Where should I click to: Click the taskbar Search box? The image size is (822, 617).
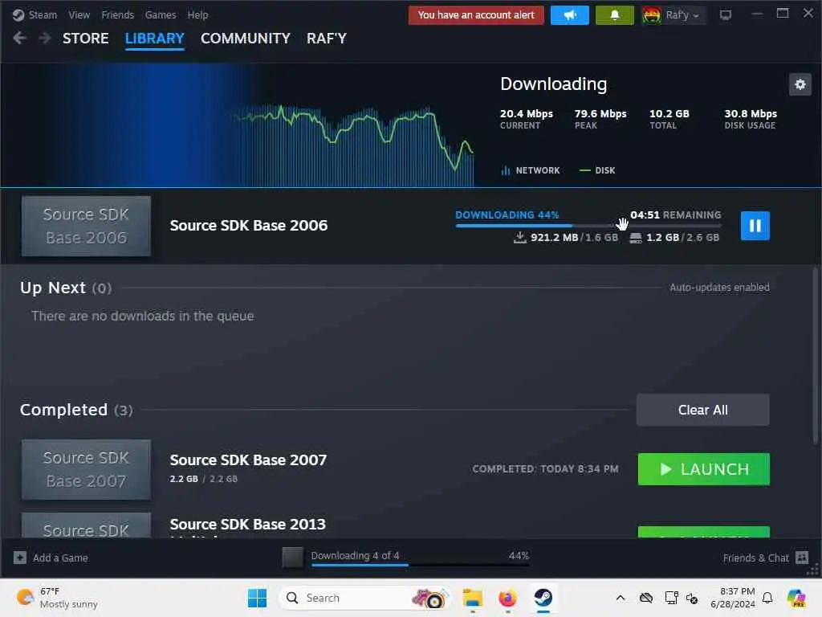pos(365,598)
